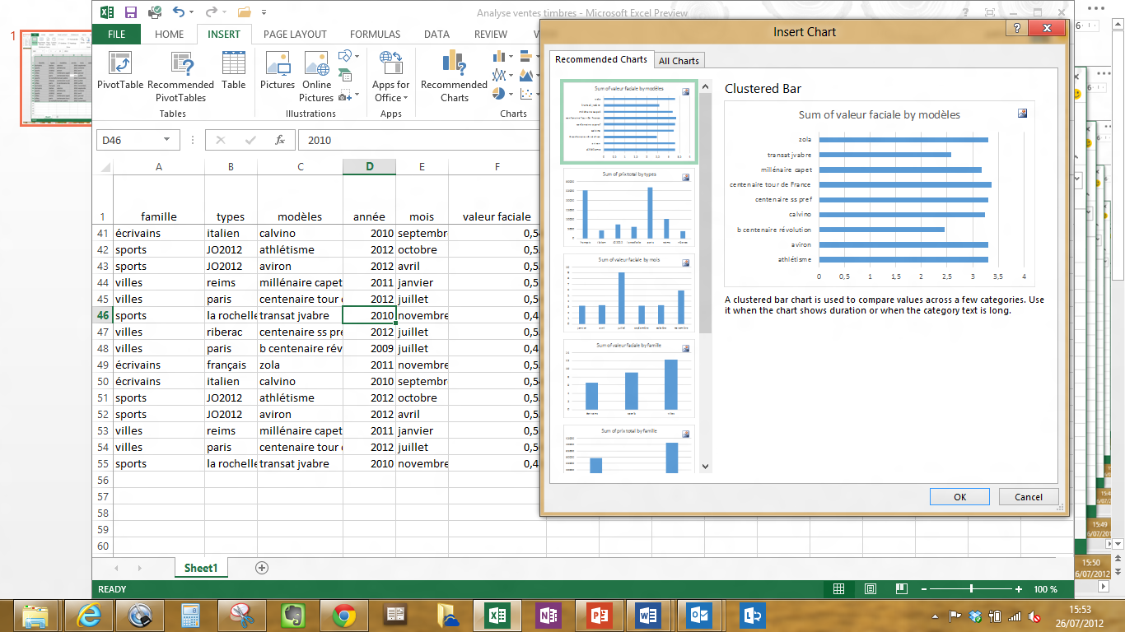Open Recommended PivotTables
The image size is (1125, 632).
tap(180, 64)
